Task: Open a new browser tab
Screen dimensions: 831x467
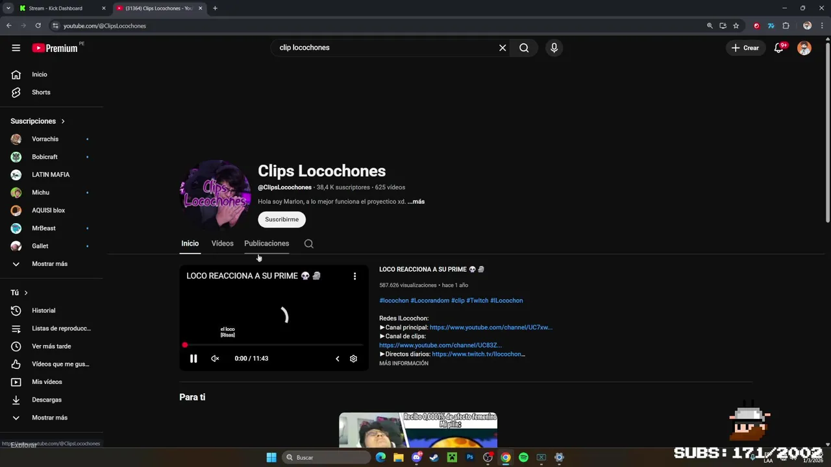Action: point(215,8)
